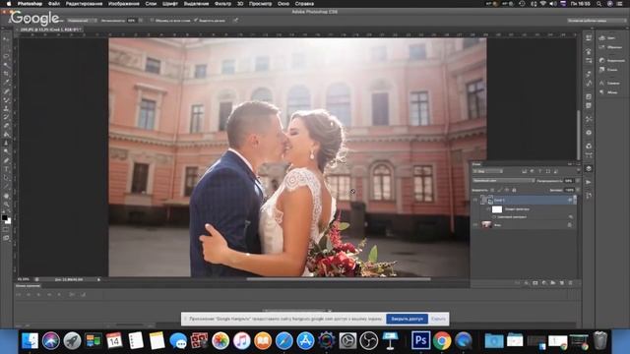Image resolution: width=630 pixels, height=354 pixels.
Task: Open the Файл menu
Action: (x=54, y=4)
